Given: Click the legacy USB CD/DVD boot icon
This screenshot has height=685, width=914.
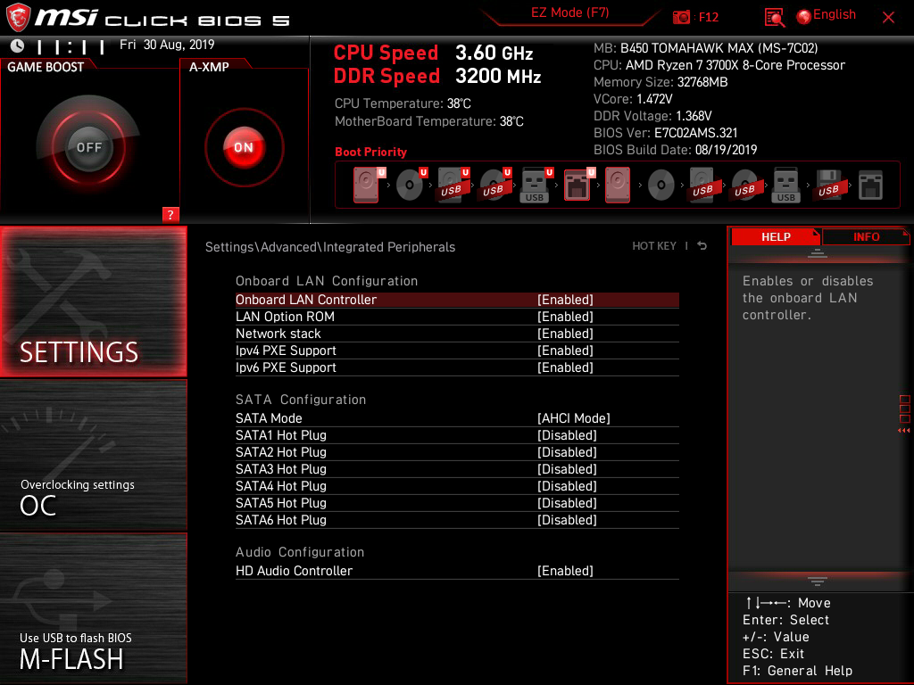Looking at the screenshot, I should click(x=744, y=186).
